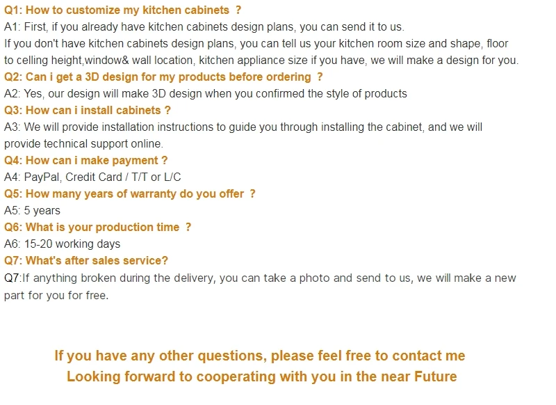Viewport: 556px width, 405px height.
Task: Click the A3 answer about installation instructions
Action: click(x=243, y=127)
